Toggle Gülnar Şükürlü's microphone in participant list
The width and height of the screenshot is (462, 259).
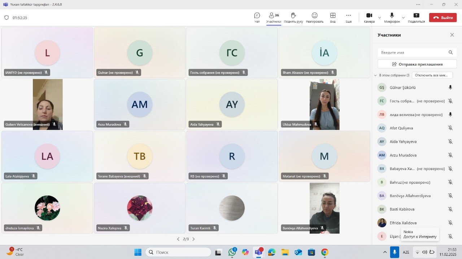pyautogui.click(x=450, y=88)
